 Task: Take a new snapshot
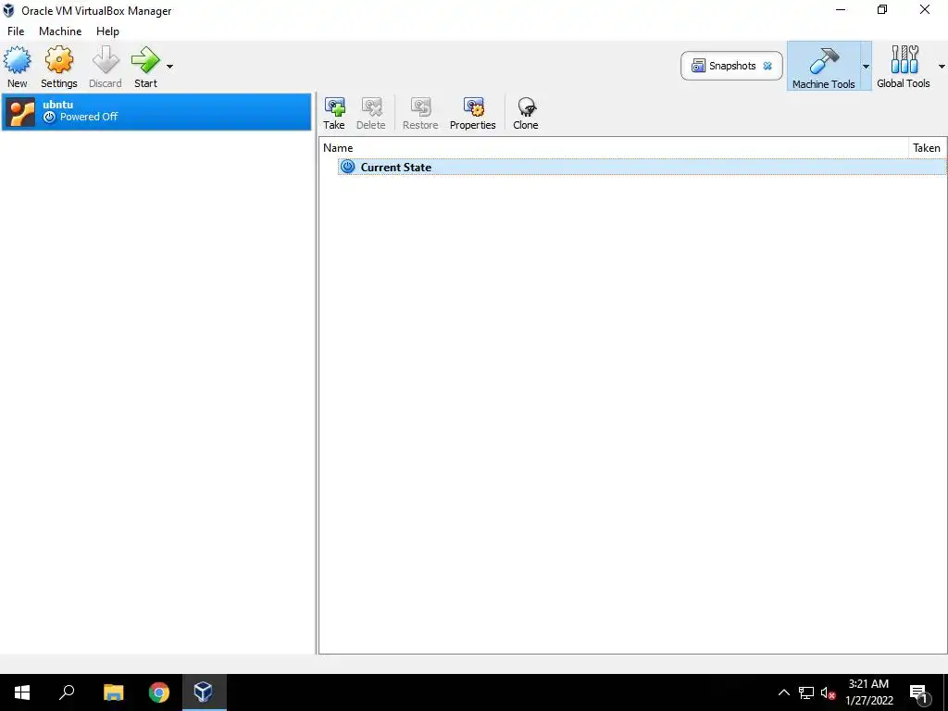(x=333, y=114)
